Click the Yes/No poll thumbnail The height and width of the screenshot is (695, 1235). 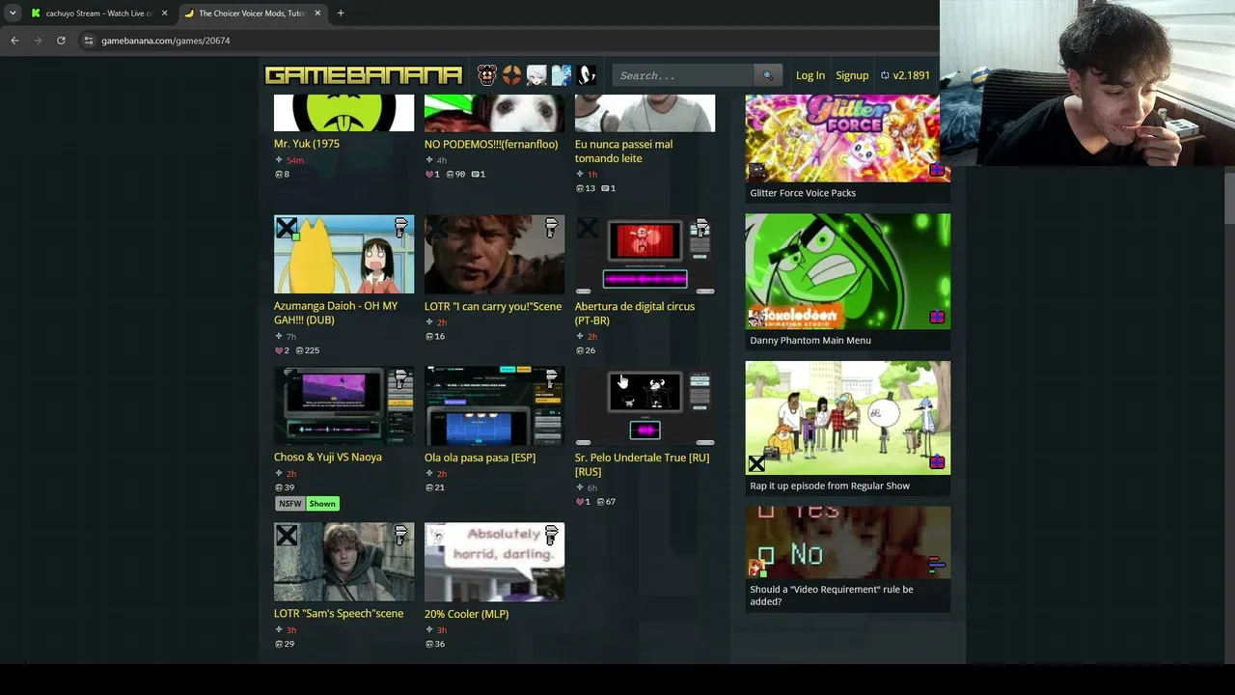847,542
